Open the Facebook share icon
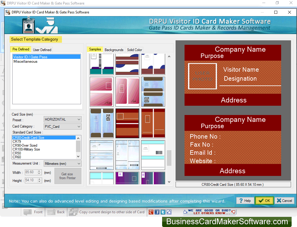Screen dimensions: 297x227 [x=157, y=212]
